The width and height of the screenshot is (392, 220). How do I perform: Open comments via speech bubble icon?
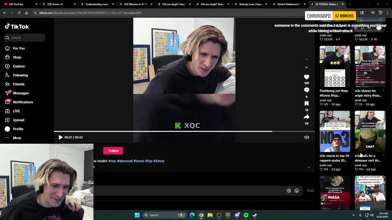307,90
